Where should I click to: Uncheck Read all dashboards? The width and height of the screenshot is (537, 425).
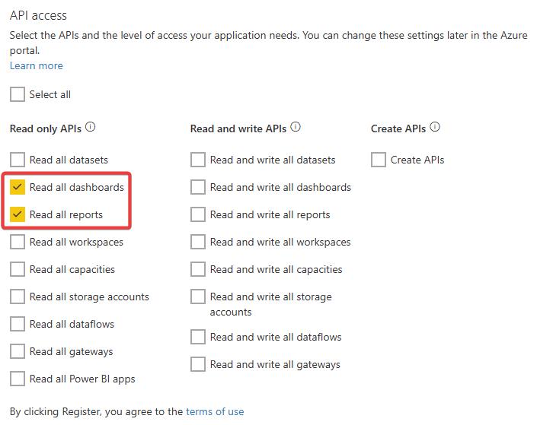[x=18, y=187]
